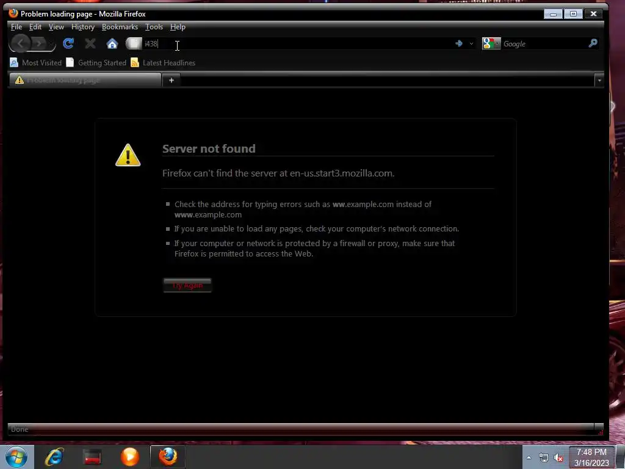625x469 pixels.
Task: Open the History menu
Action: click(x=83, y=27)
